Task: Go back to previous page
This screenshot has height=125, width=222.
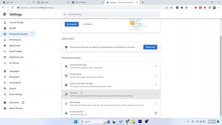Action: pyautogui.click(x=3, y=8)
